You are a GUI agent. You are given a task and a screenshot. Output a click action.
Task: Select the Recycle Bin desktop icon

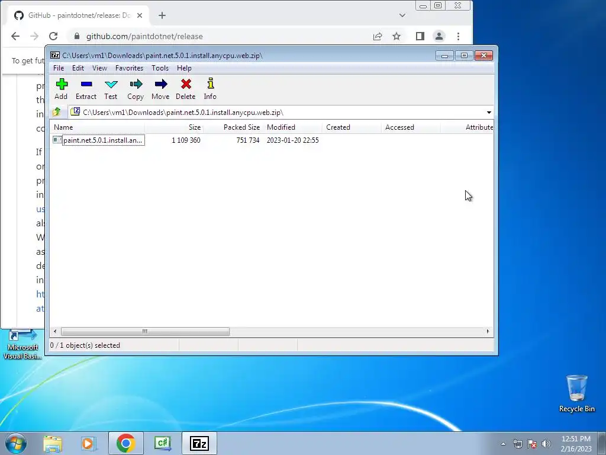tap(576, 394)
